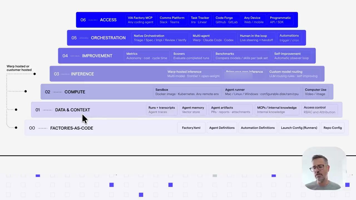The width and height of the screenshot is (356, 200).
Task: Click the 00 FACTORIES-AS-CODE title
Action: tap(61, 128)
